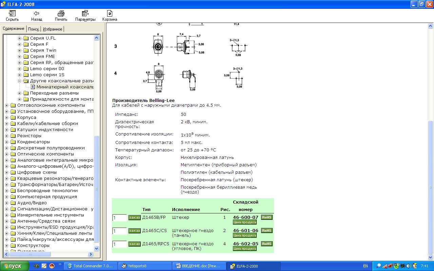Open Оптические компоненты category
Image resolution: width=434 pixels, height=271 pixels.
click(45, 154)
